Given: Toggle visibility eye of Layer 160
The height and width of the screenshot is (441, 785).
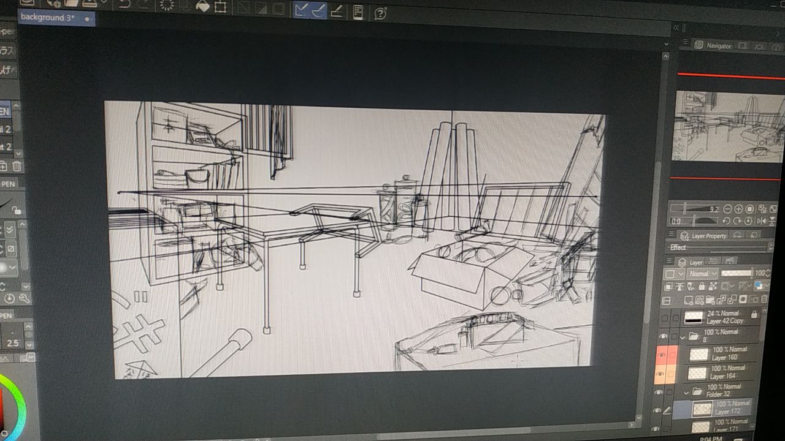Looking at the screenshot, I should point(662,355).
